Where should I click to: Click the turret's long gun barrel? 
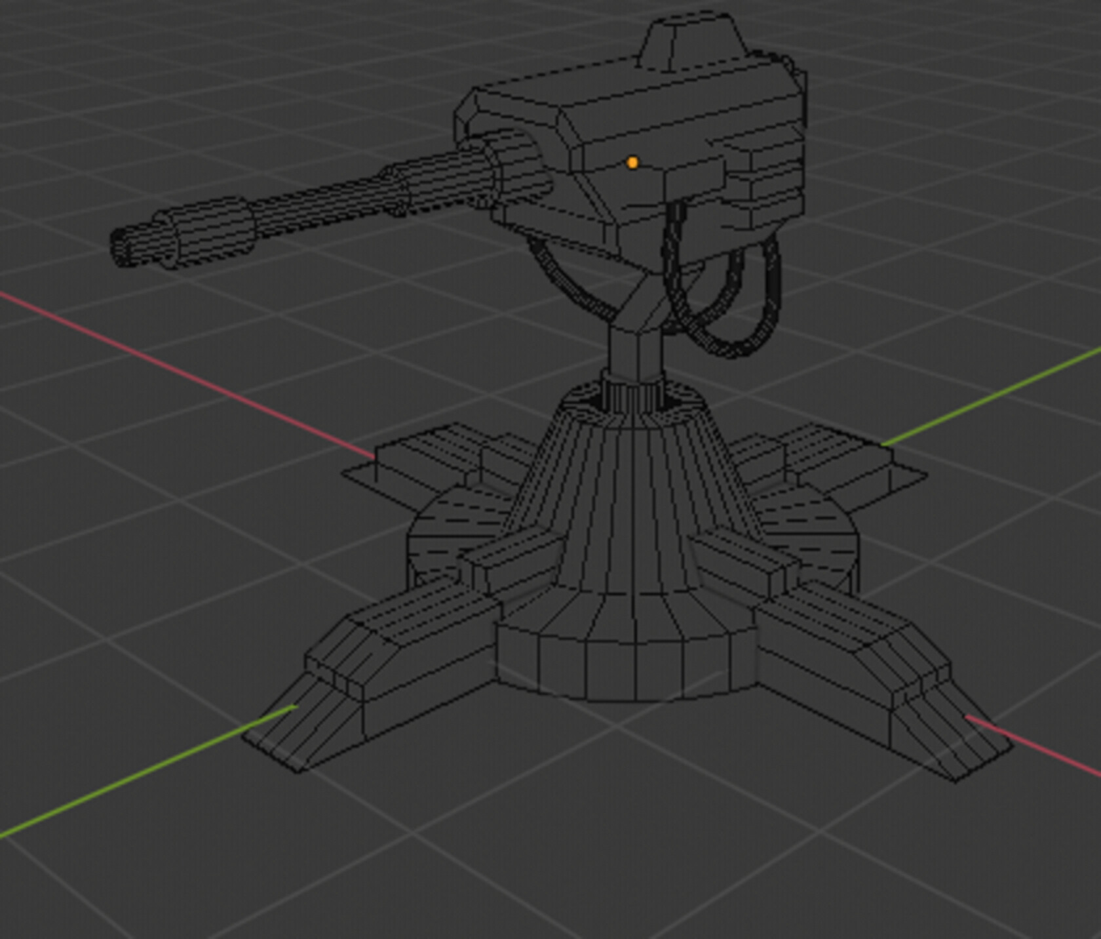click(x=328, y=203)
